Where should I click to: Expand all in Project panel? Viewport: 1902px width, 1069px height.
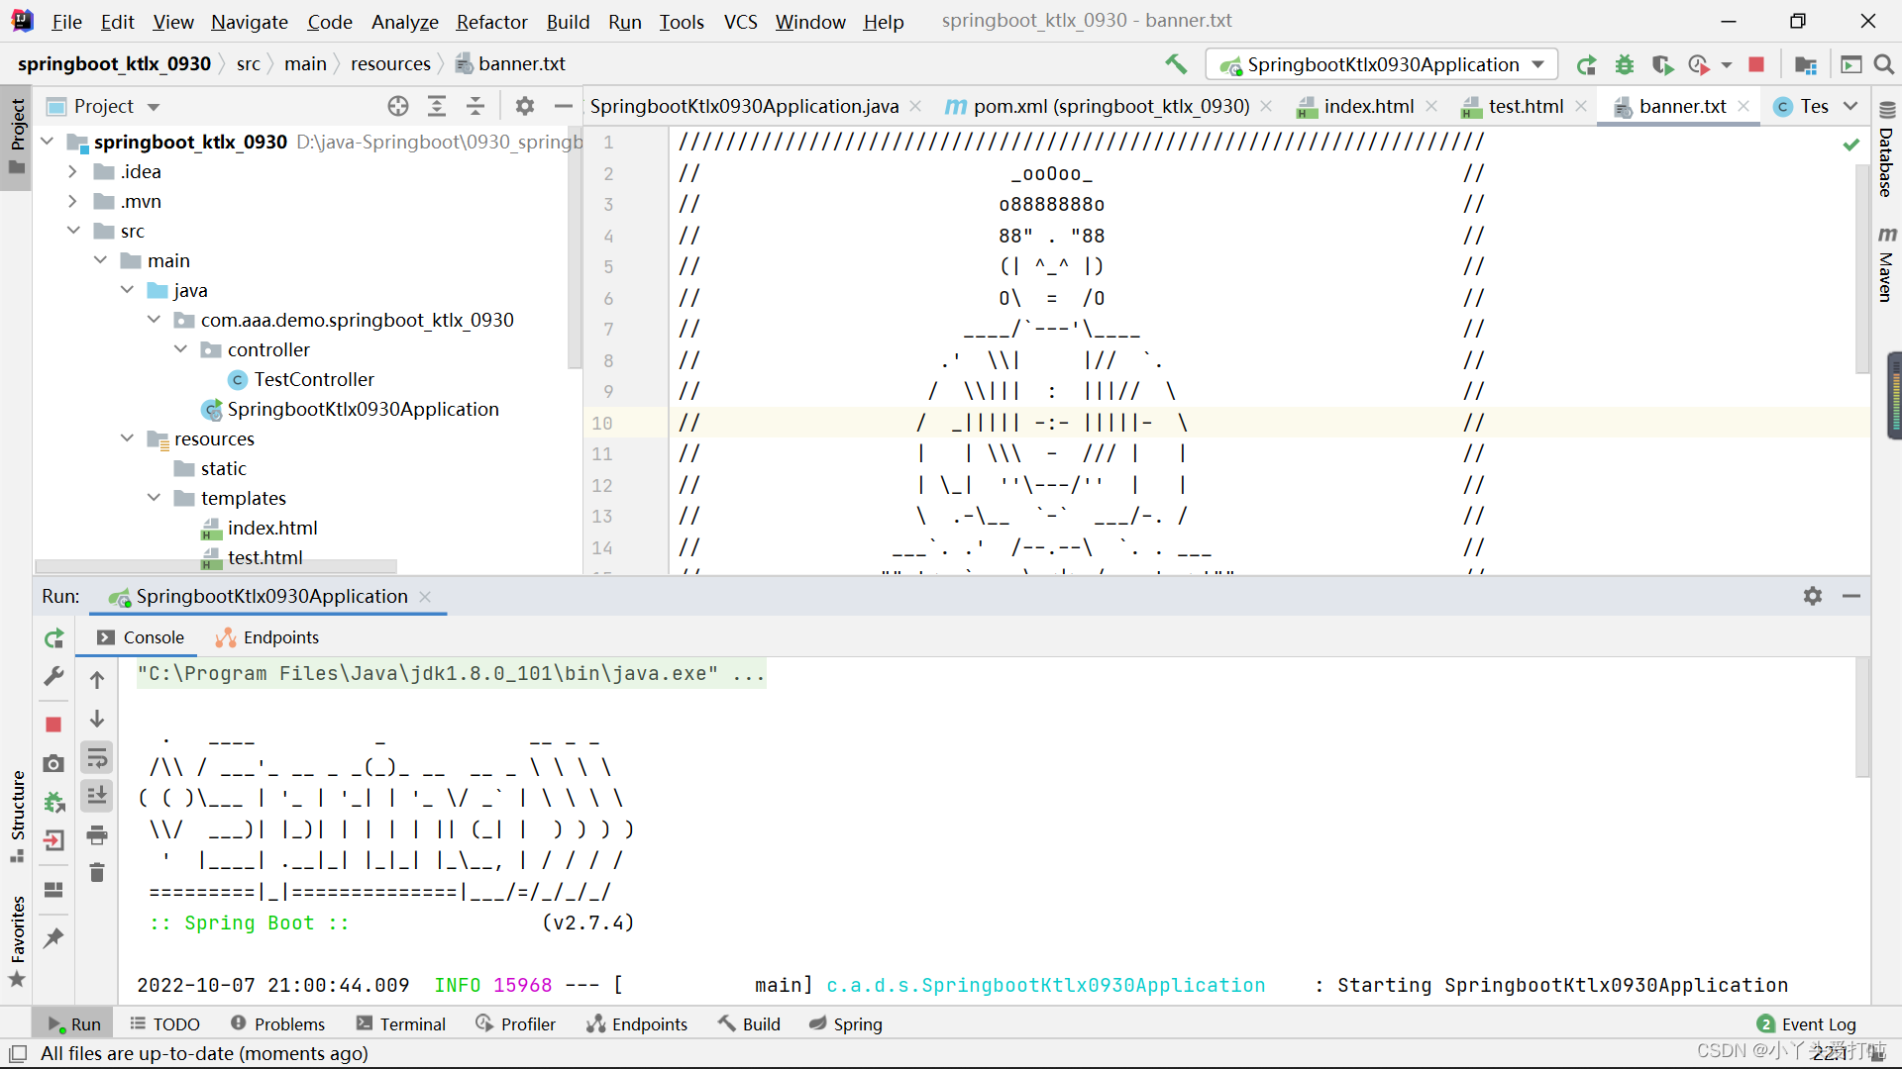437,106
